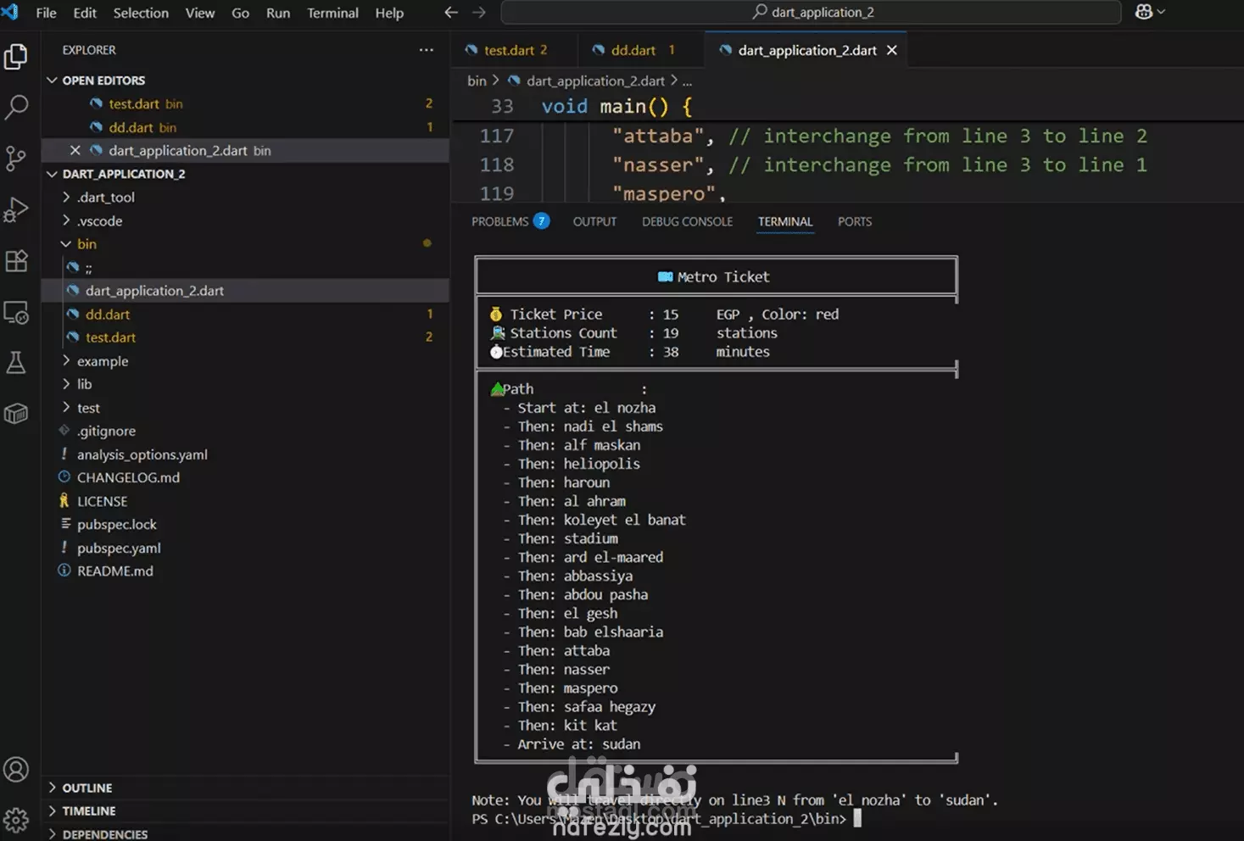Open the File menu
This screenshot has width=1244, height=841.
point(46,13)
